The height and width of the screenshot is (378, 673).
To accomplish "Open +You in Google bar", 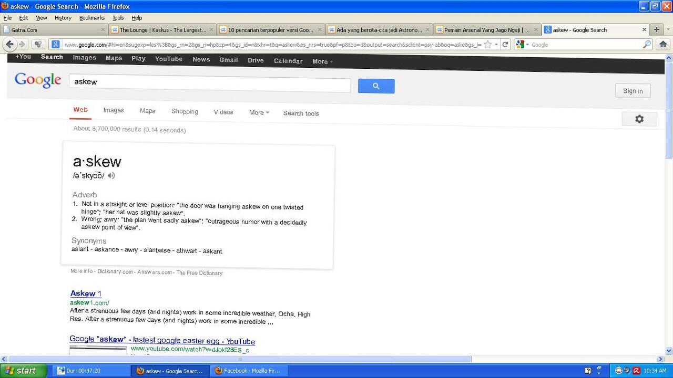I will click(x=23, y=57).
